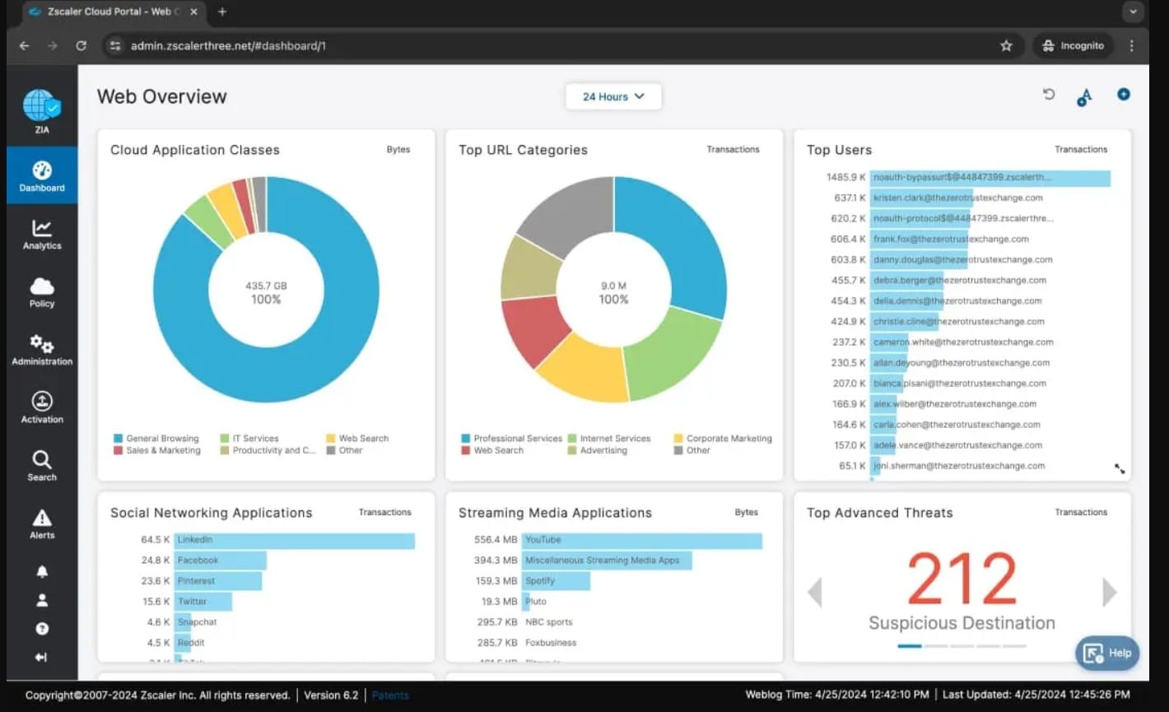This screenshot has width=1169, height=712.
Task: Open the Patents link in footer
Action: (x=390, y=696)
